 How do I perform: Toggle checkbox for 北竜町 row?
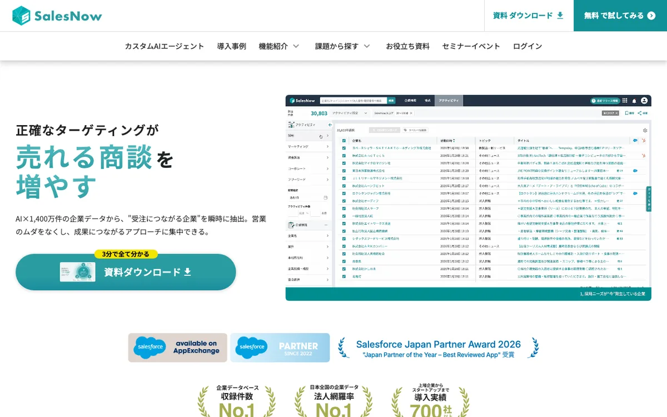344,276
